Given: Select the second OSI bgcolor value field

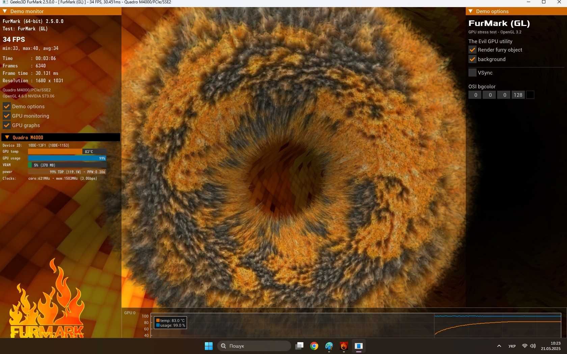Looking at the screenshot, I should [489, 95].
